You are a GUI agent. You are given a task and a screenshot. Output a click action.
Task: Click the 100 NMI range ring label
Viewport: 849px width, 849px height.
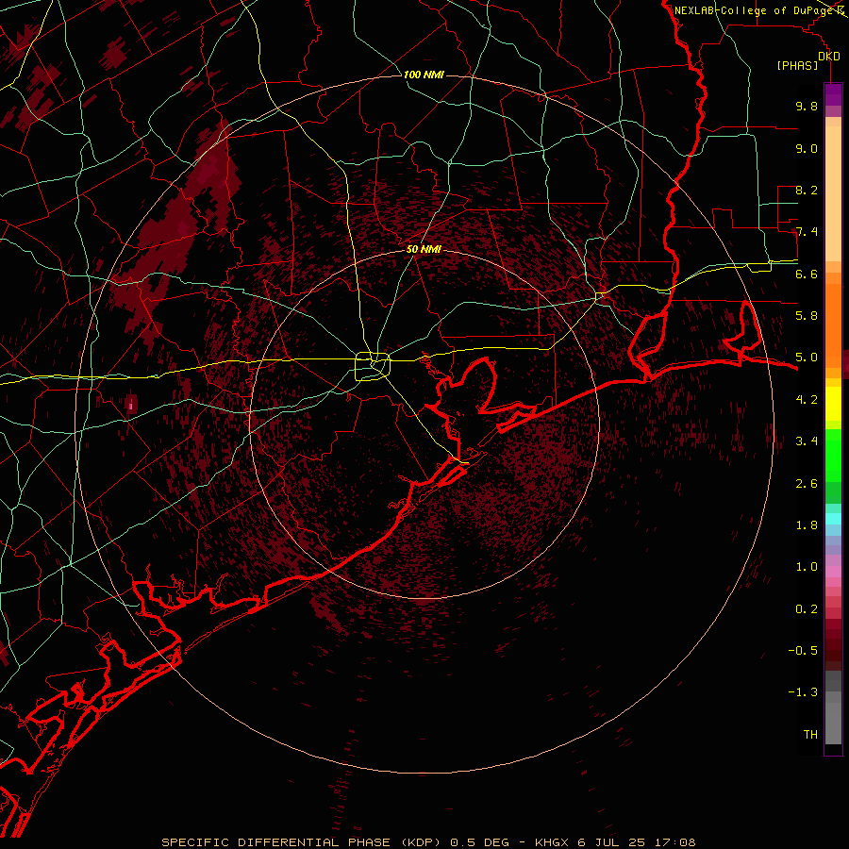[x=424, y=75]
